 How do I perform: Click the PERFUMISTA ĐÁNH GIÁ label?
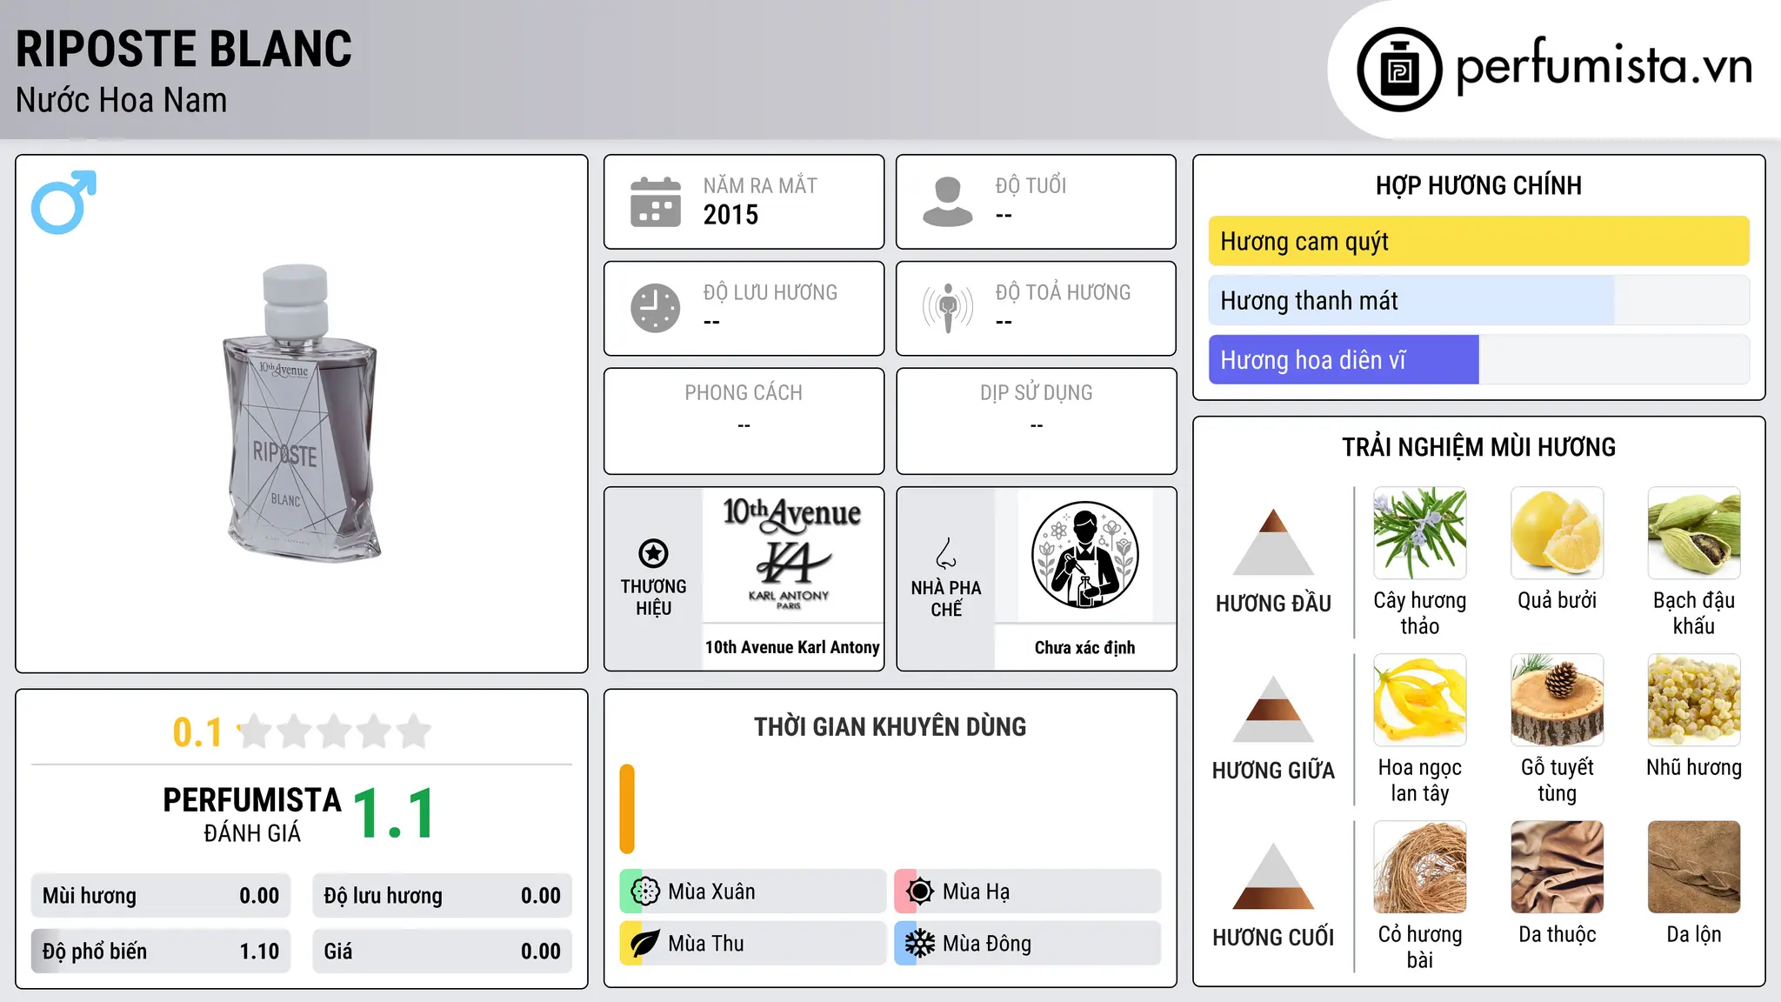tap(252, 814)
